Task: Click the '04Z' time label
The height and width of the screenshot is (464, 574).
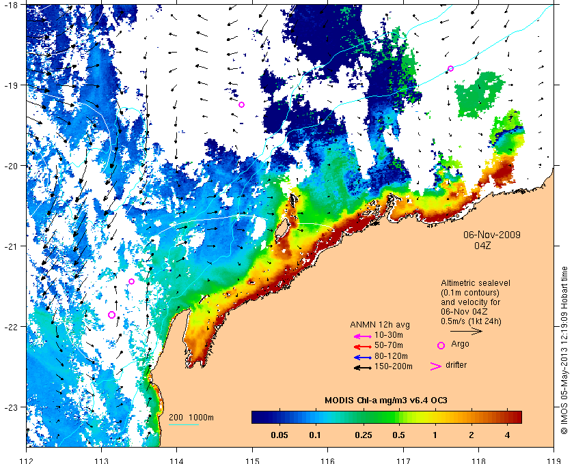Action: pyautogui.click(x=482, y=246)
